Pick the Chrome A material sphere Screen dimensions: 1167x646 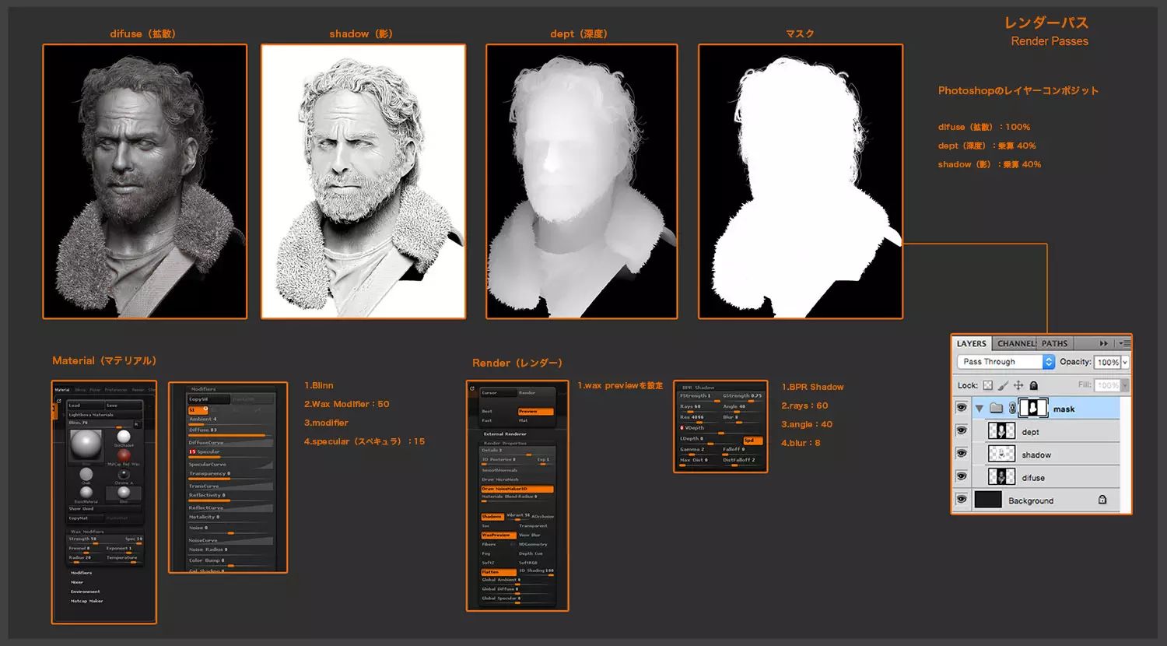tap(124, 474)
